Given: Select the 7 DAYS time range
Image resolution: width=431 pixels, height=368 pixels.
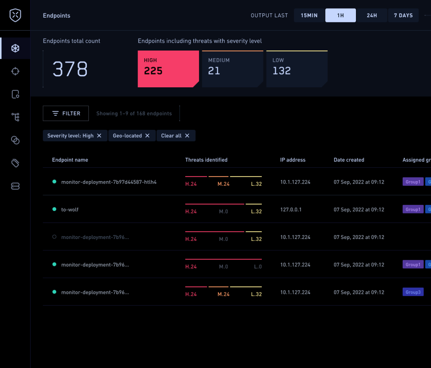Looking at the screenshot, I should [403, 15].
